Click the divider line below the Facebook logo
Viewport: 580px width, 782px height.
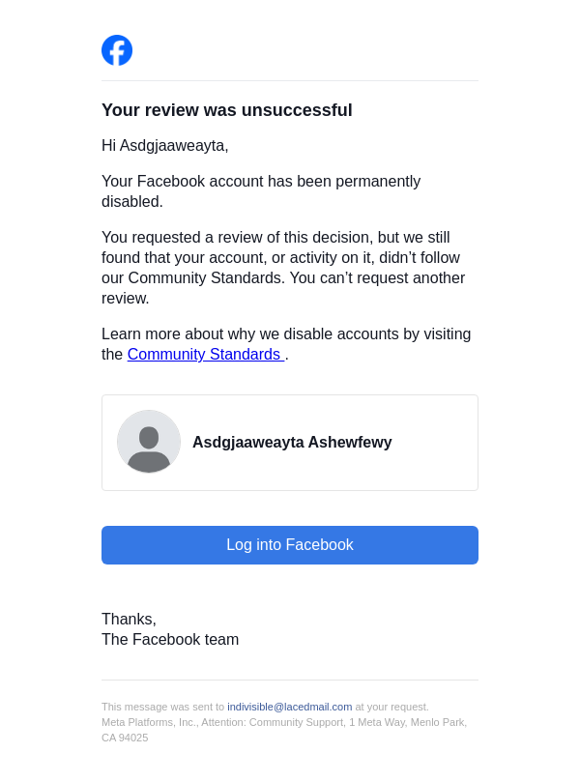click(x=290, y=81)
